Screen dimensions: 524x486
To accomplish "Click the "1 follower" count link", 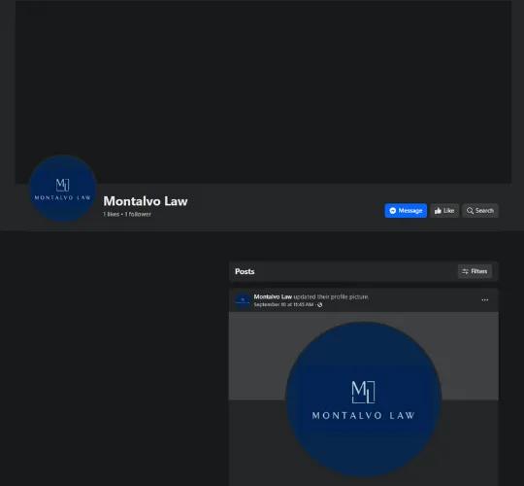I will 138,214.
